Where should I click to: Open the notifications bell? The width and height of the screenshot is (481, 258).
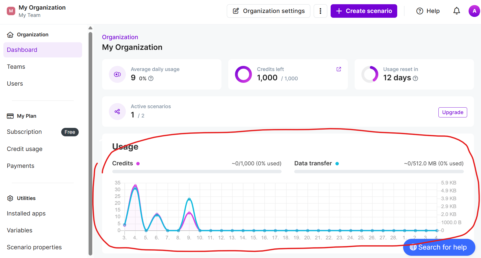point(456,11)
